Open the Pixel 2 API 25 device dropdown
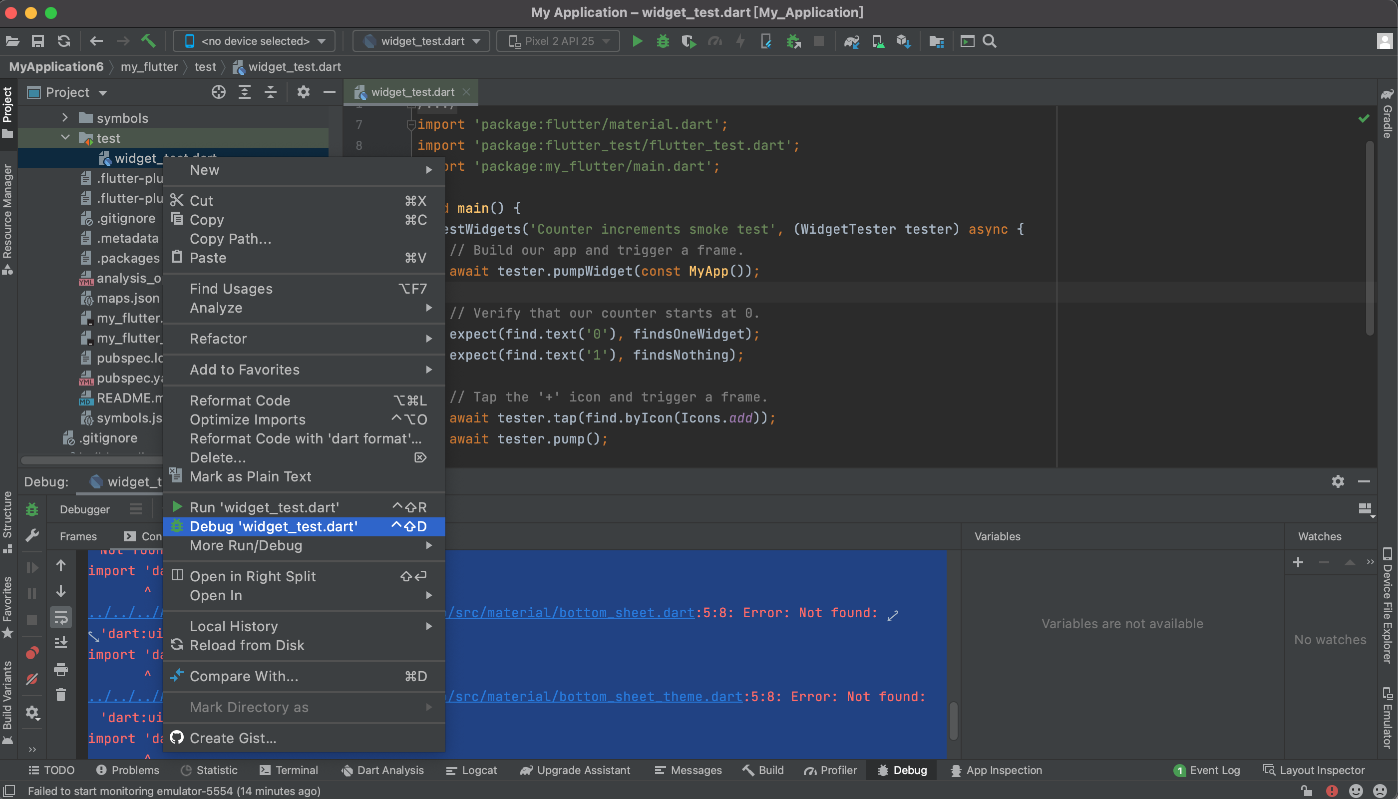1398x799 pixels. tap(558, 41)
